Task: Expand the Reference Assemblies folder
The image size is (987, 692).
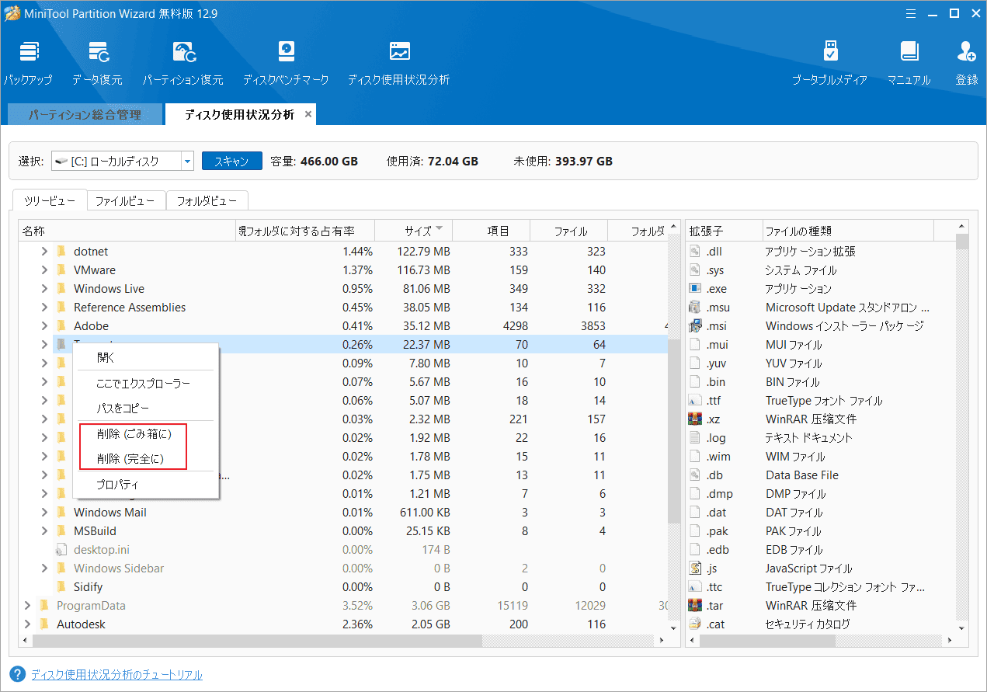Action: click(44, 308)
